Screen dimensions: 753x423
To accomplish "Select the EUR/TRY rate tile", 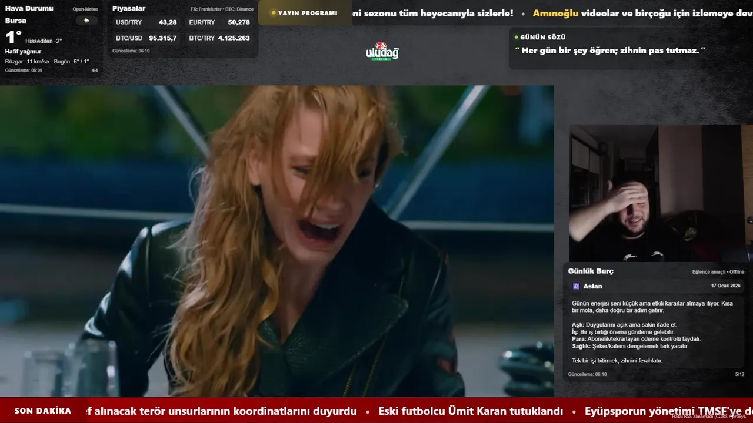I will point(219,22).
